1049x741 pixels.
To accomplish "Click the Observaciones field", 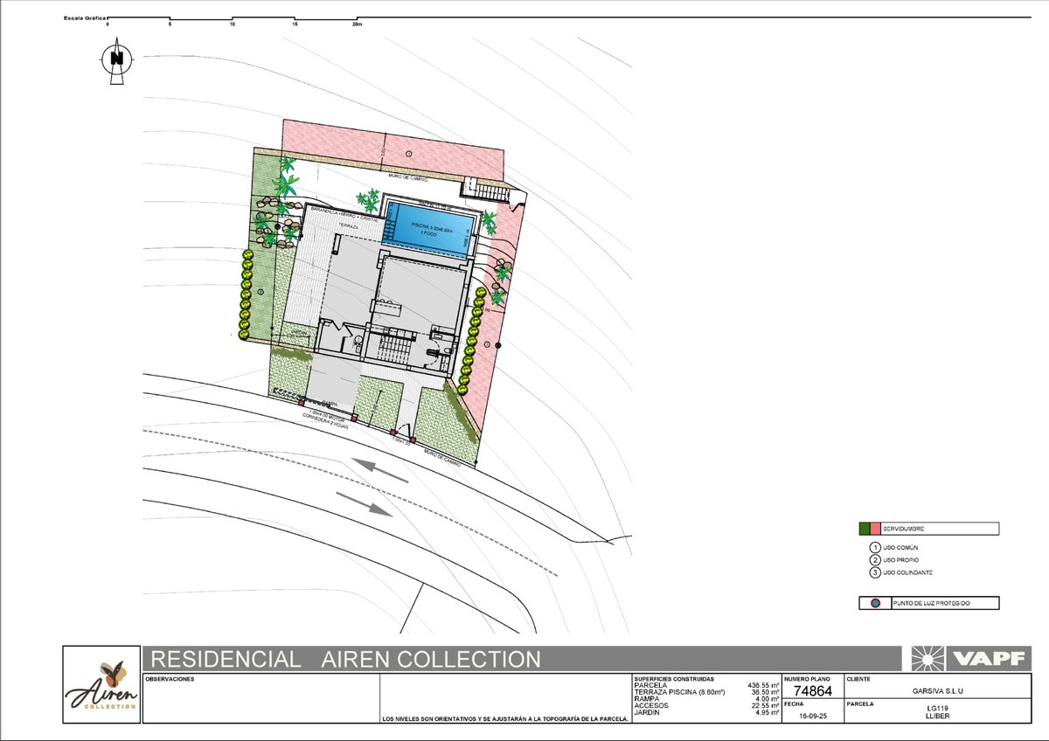I will pyautogui.click(x=261, y=699).
